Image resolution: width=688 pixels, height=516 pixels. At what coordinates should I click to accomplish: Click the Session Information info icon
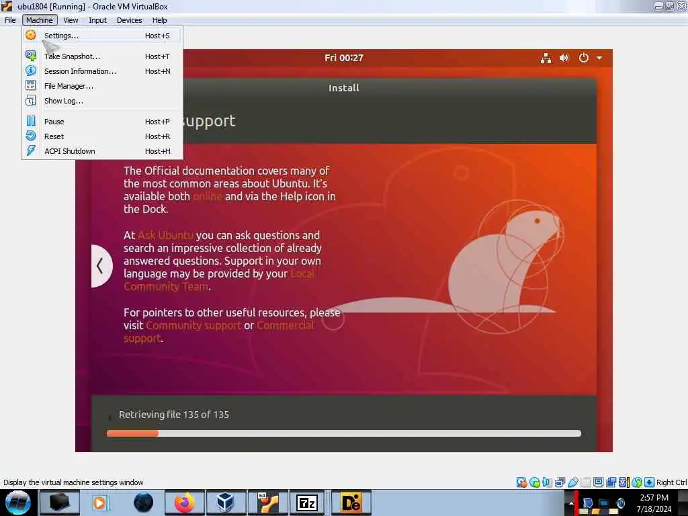[31, 71]
